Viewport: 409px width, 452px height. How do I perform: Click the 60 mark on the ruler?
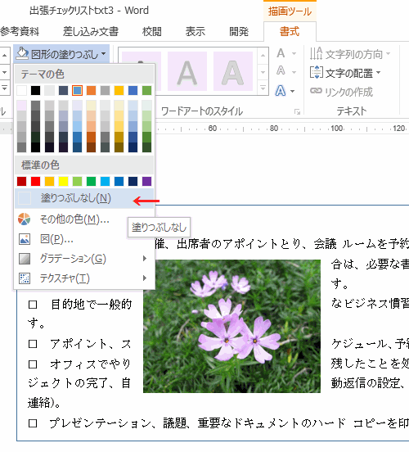point(213,129)
